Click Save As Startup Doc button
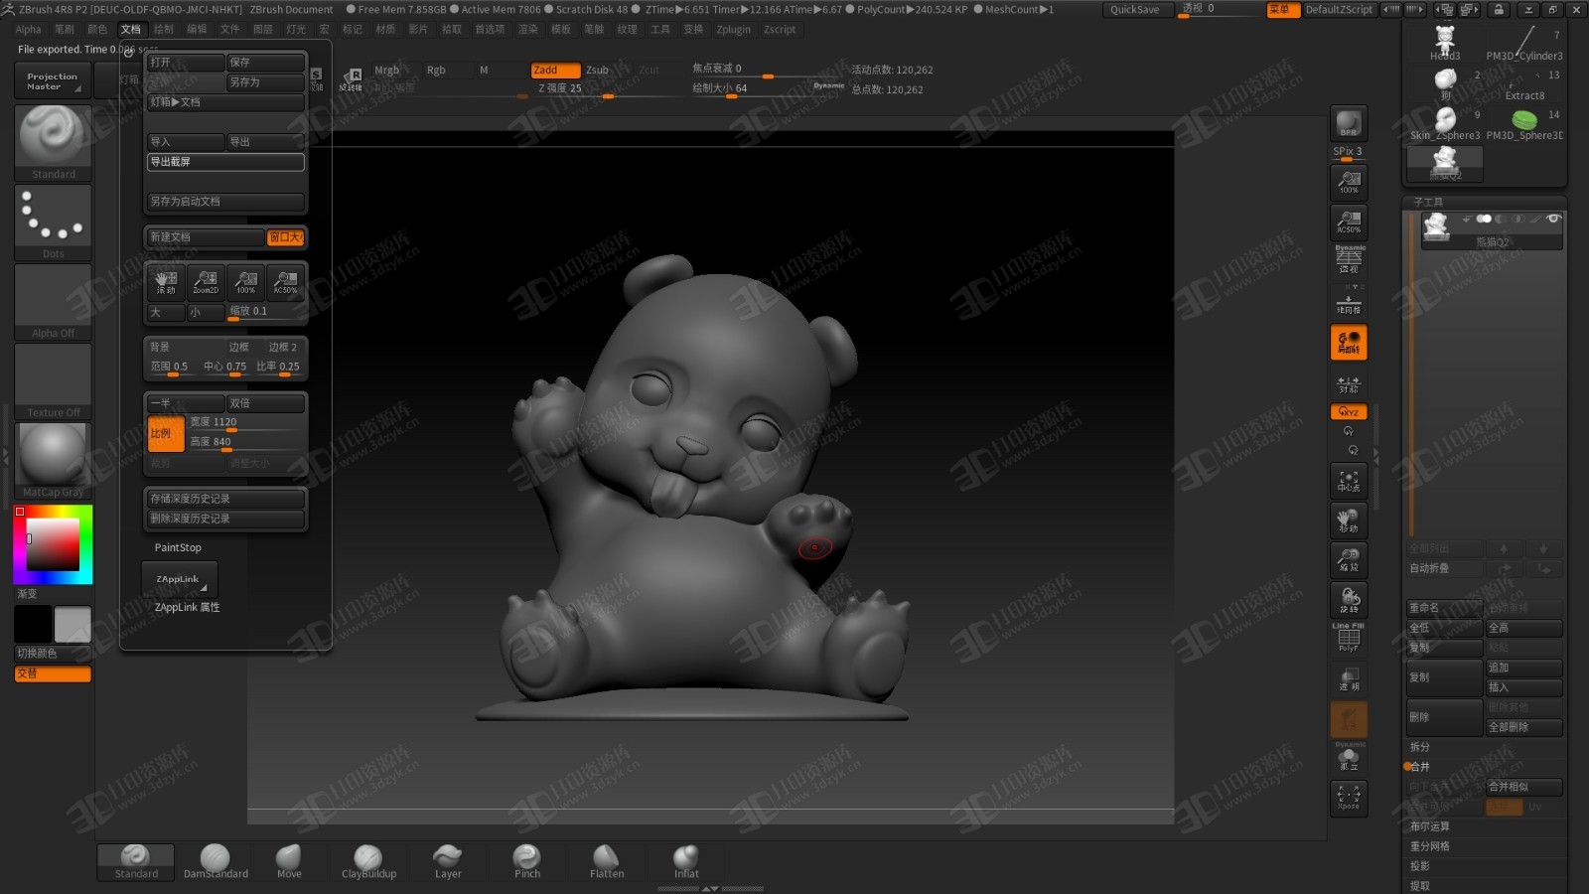 point(225,202)
